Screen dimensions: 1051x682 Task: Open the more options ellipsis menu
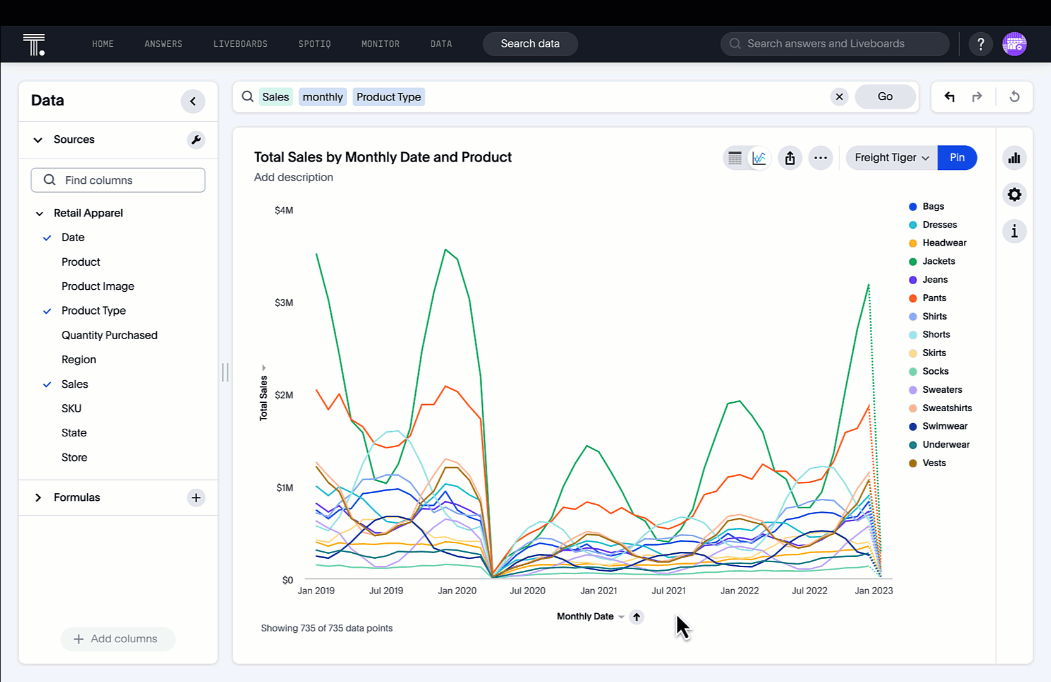(820, 158)
